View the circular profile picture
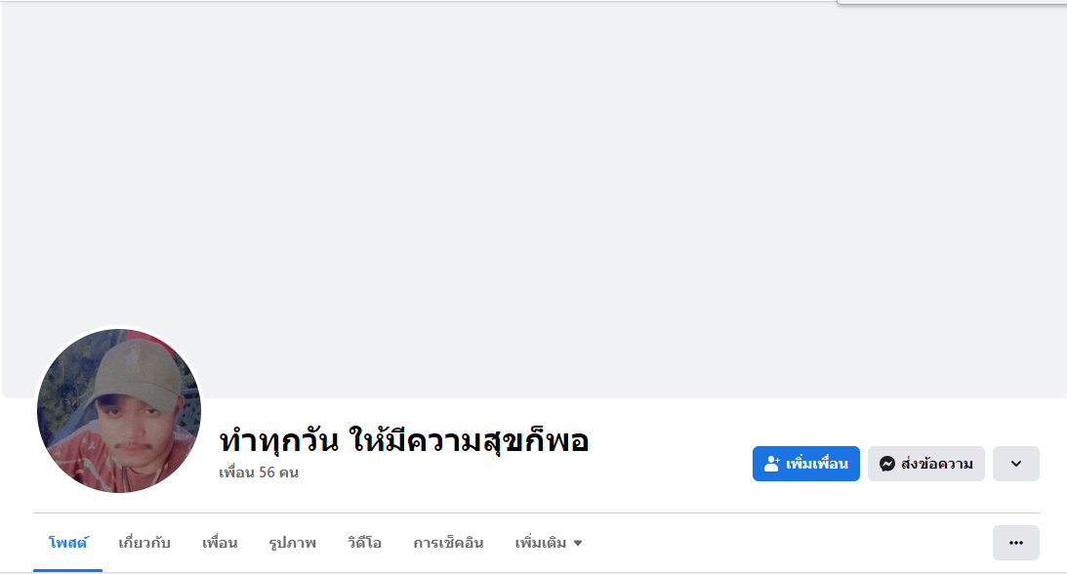This screenshot has width=1067, height=574. 119,410
